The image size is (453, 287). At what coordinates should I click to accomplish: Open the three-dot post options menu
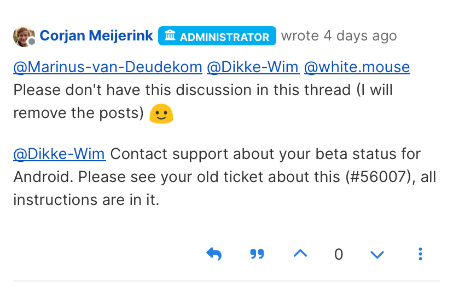click(420, 254)
